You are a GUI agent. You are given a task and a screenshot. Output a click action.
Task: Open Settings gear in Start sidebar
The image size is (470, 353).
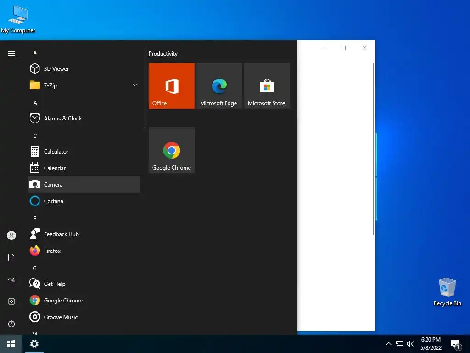11,302
